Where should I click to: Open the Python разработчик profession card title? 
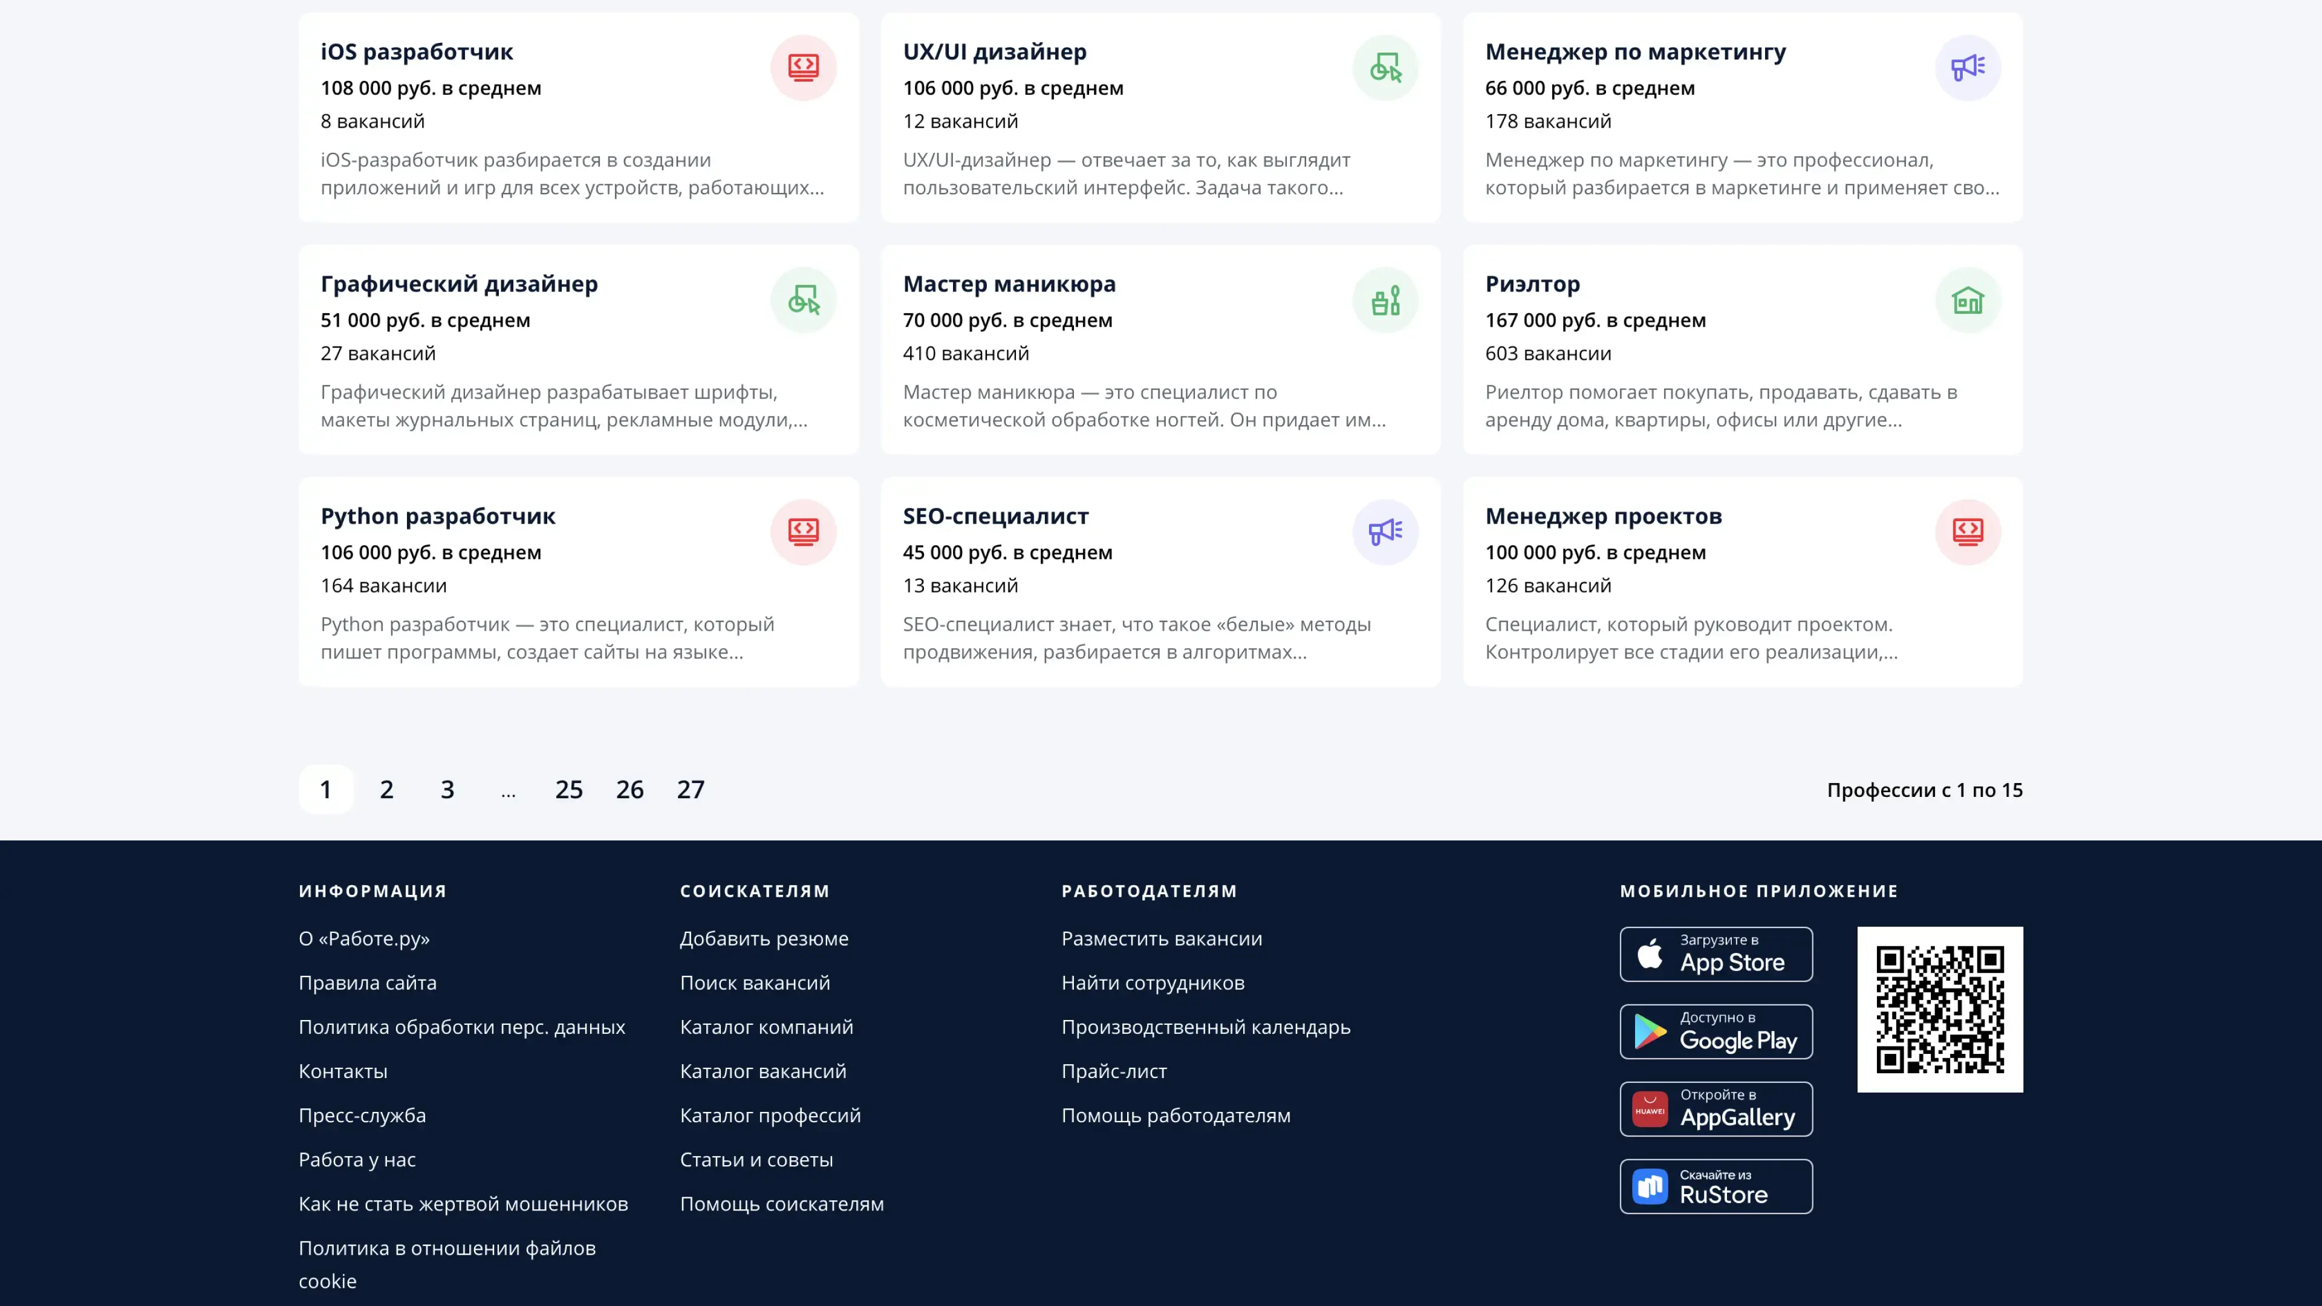438,516
